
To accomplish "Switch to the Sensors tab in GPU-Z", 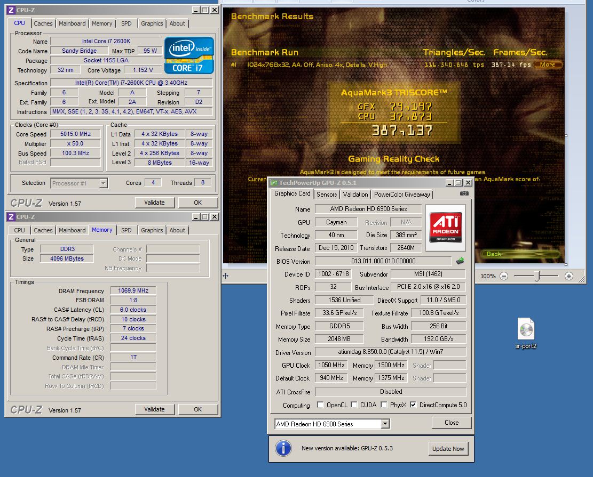I will pyautogui.click(x=327, y=195).
